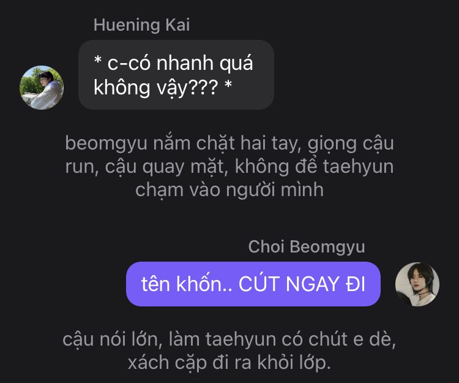Image resolution: width=459 pixels, height=383 pixels.
Task: Click 'tên khốn..' in the purple bubble
Action: click(187, 284)
